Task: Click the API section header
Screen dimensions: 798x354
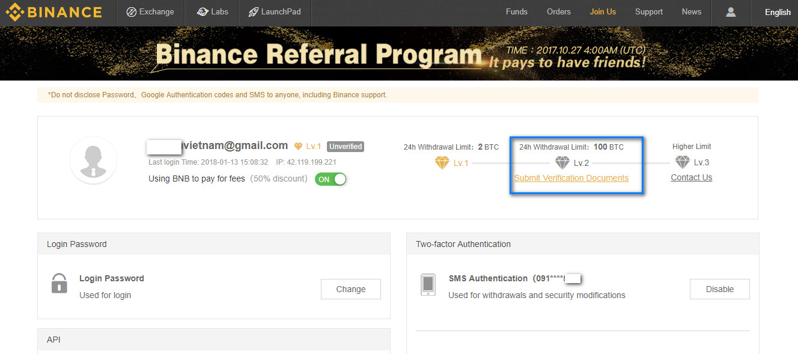Action: [214, 340]
